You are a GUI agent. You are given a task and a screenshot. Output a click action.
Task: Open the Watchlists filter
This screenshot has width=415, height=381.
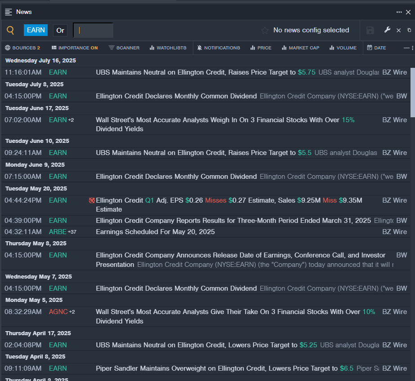pos(168,48)
